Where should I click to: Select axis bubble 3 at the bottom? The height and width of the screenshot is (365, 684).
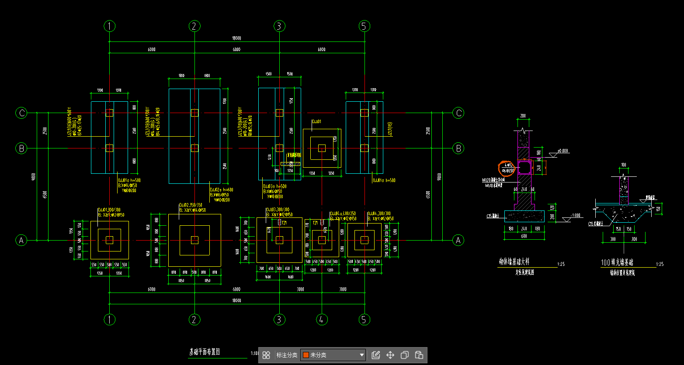click(x=279, y=320)
